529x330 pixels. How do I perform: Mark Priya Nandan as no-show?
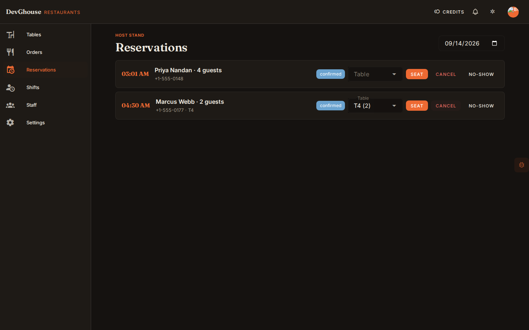click(481, 74)
